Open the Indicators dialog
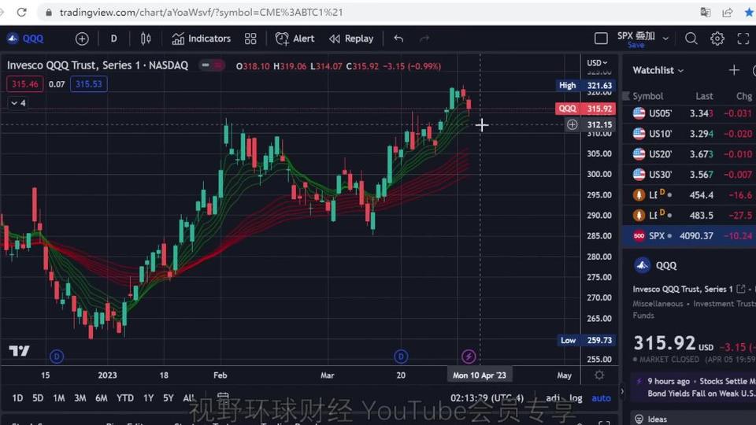Screen dimensions: 756x425 pos(201,39)
